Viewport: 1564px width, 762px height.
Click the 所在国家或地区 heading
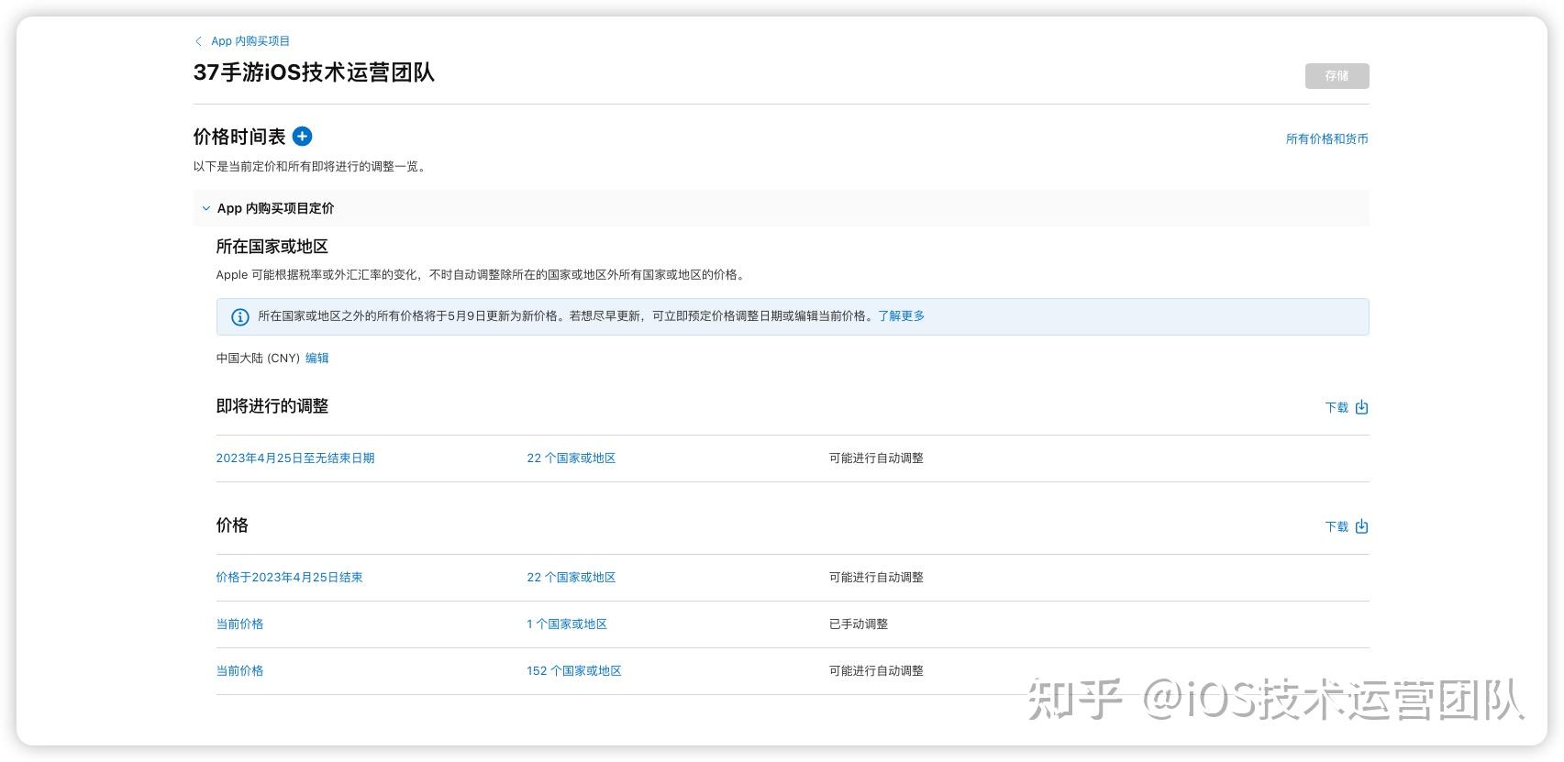tap(272, 247)
